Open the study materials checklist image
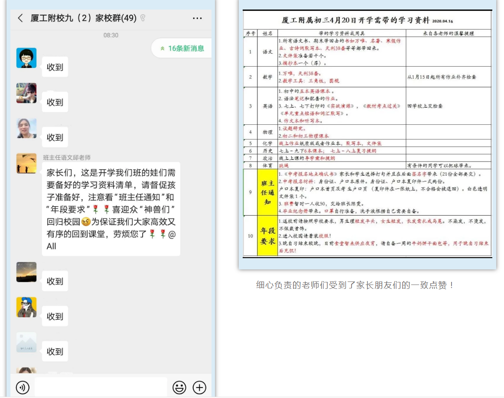 [x=367, y=134]
